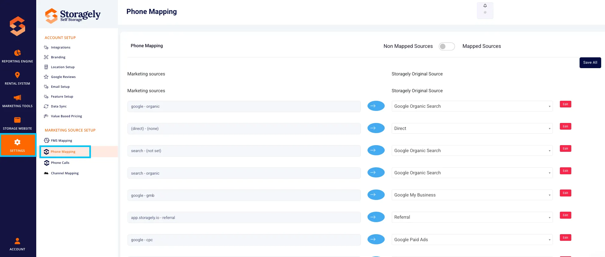Viewport: 605px width, 257px height.
Task: Click the google - organic marketing source field
Action: 244,106
